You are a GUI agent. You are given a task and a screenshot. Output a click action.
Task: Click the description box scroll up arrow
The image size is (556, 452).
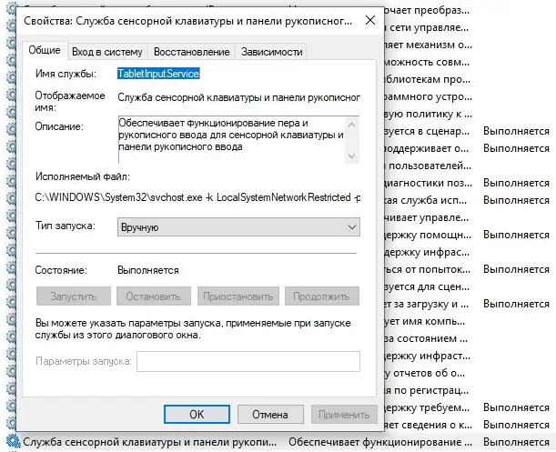pyautogui.click(x=352, y=125)
